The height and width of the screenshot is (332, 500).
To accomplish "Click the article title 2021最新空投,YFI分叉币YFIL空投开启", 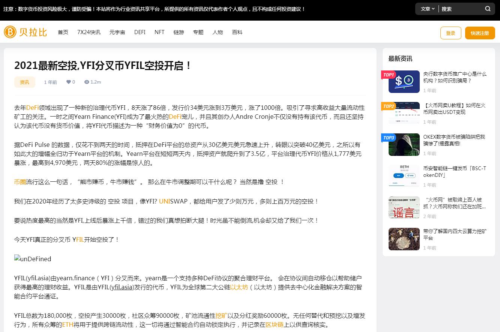I will tap(103, 66).
